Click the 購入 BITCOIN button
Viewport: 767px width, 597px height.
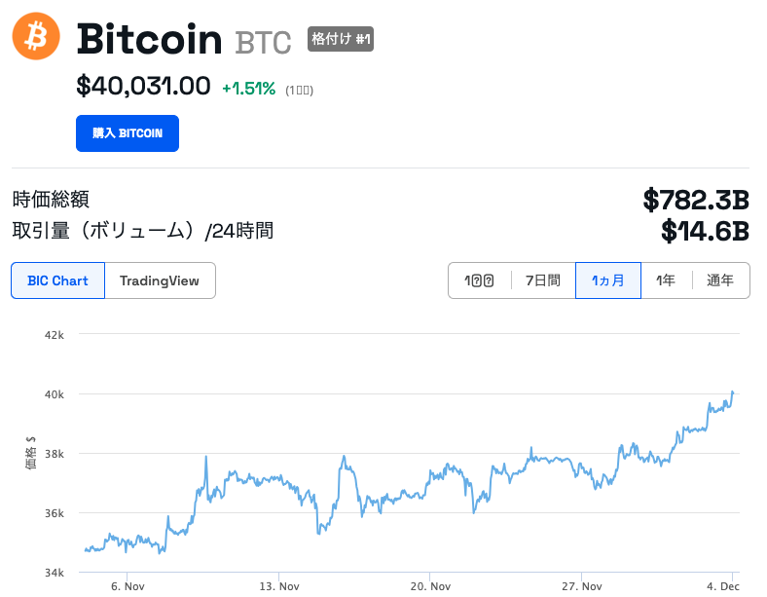pyautogui.click(x=128, y=133)
